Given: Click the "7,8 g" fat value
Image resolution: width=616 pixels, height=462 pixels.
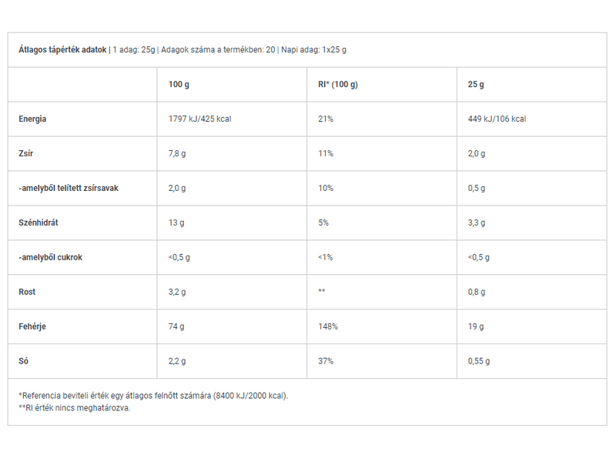Looking at the screenshot, I should [177, 154].
